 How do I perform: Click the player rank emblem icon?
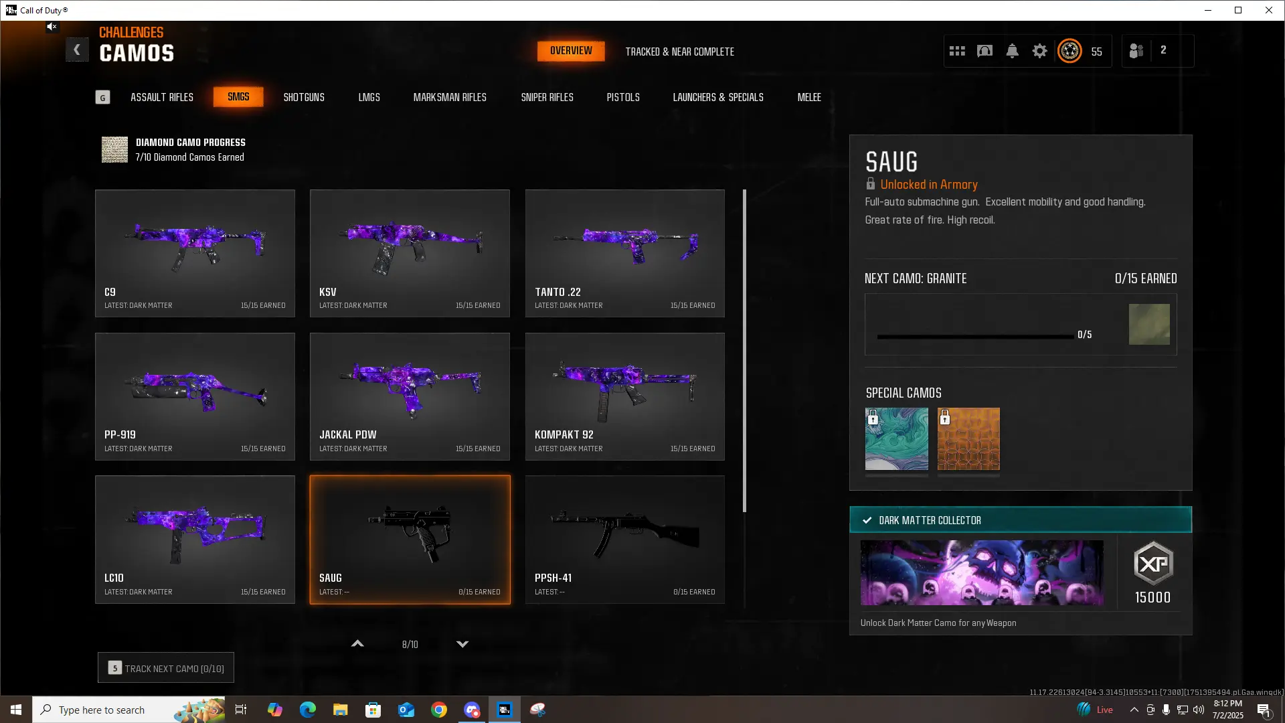[x=1069, y=51]
